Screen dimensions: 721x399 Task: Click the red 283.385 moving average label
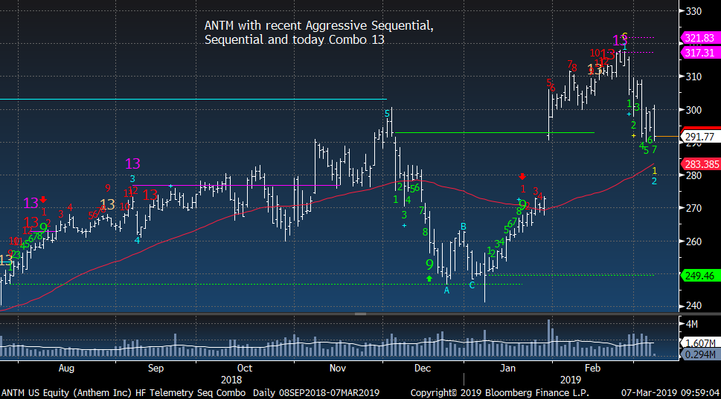[x=701, y=164]
